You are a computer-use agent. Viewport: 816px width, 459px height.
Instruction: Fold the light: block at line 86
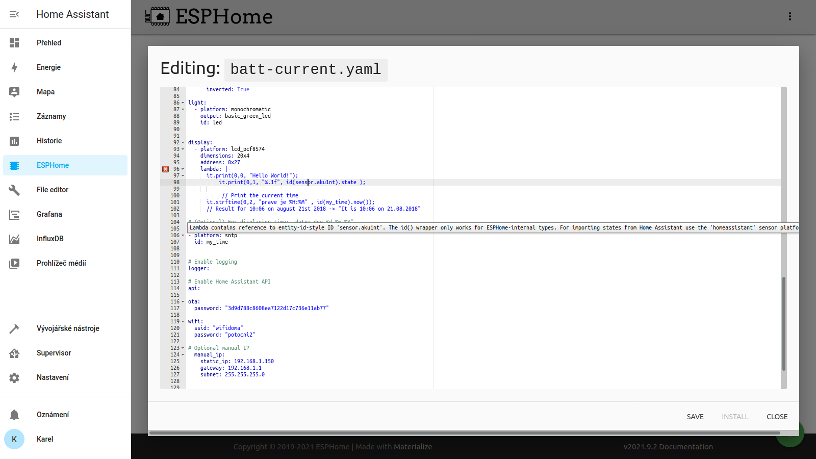(183, 103)
